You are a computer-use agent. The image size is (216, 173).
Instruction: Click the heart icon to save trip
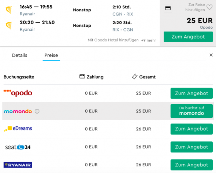(x=209, y=7)
